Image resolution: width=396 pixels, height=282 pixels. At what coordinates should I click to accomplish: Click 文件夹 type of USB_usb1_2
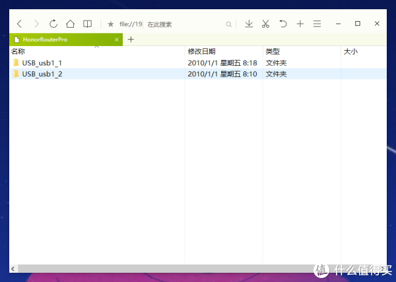click(x=276, y=74)
